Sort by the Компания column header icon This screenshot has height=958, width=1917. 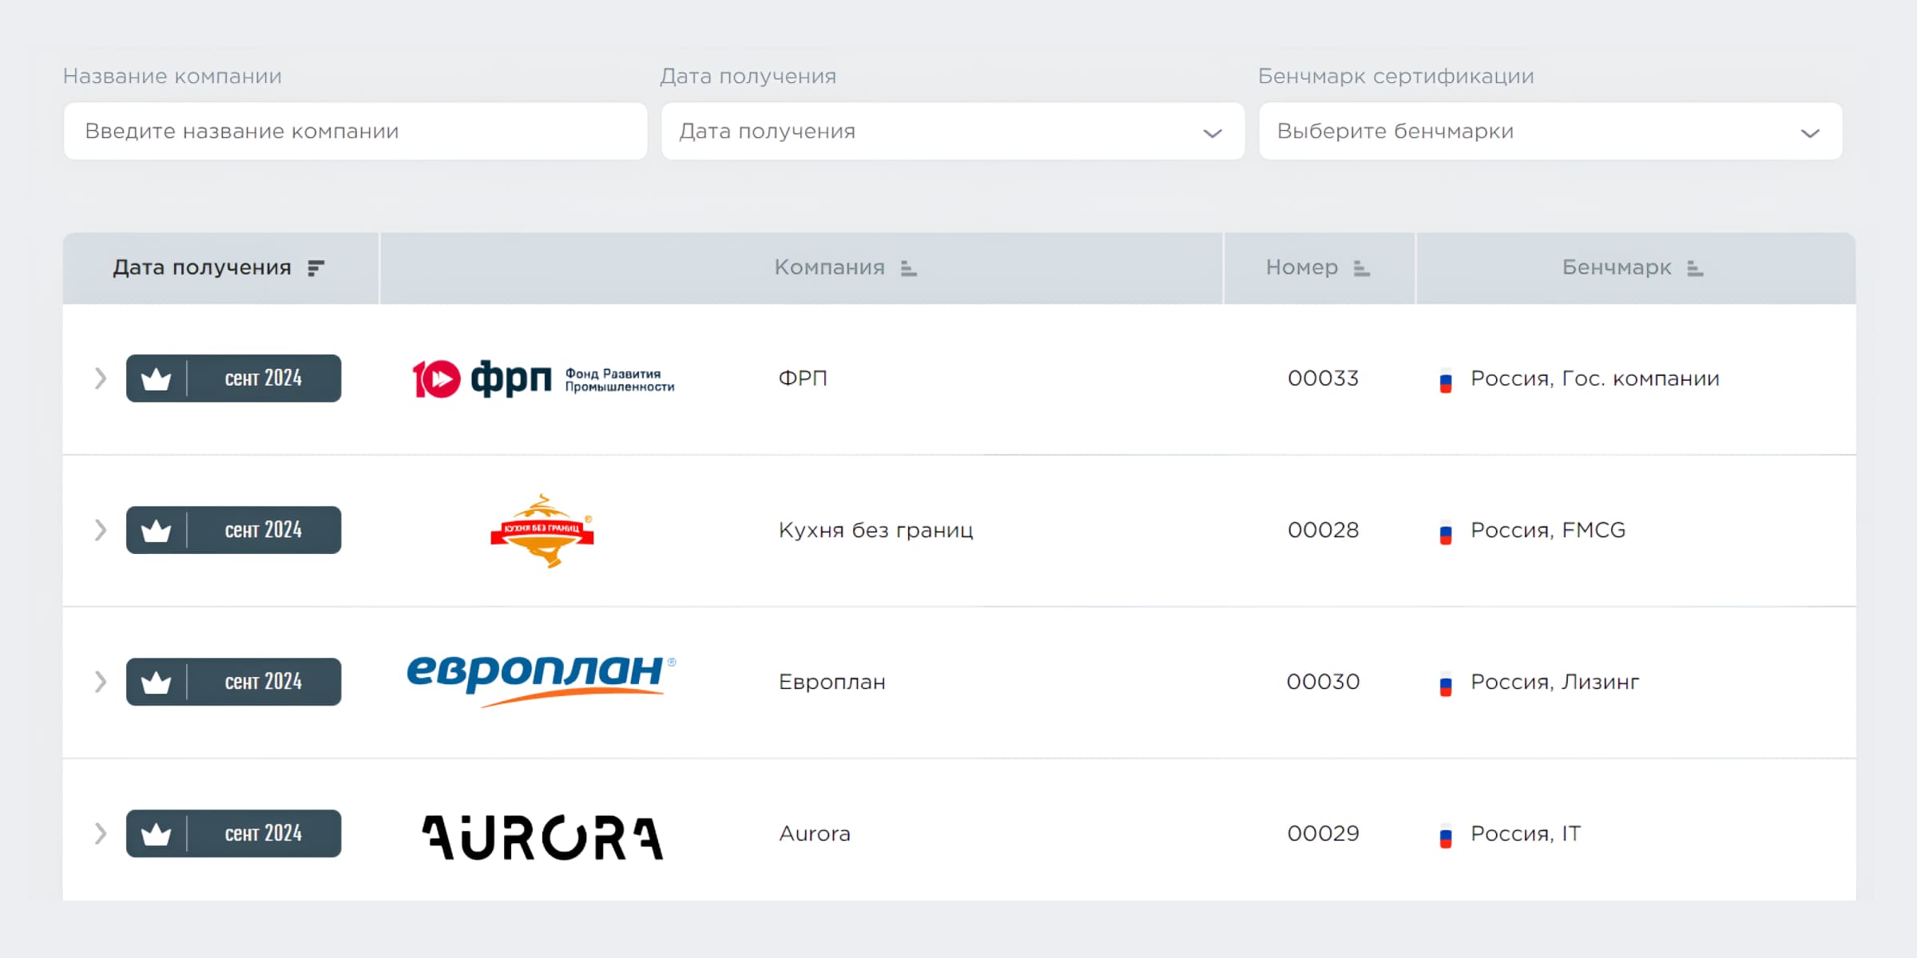click(x=909, y=269)
